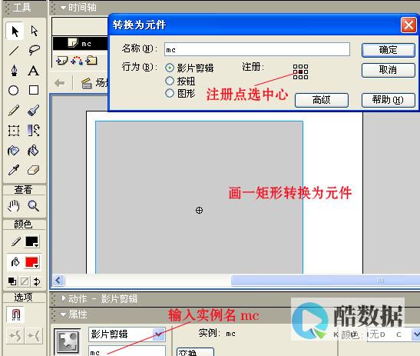Click the 取消 button
The width and height of the screenshot is (420, 356).
[388, 70]
